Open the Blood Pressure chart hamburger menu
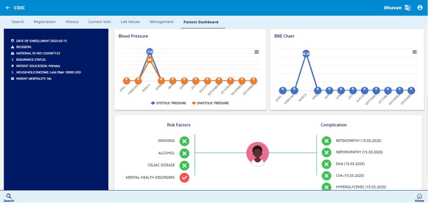The width and height of the screenshot is (428, 203). point(256,52)
